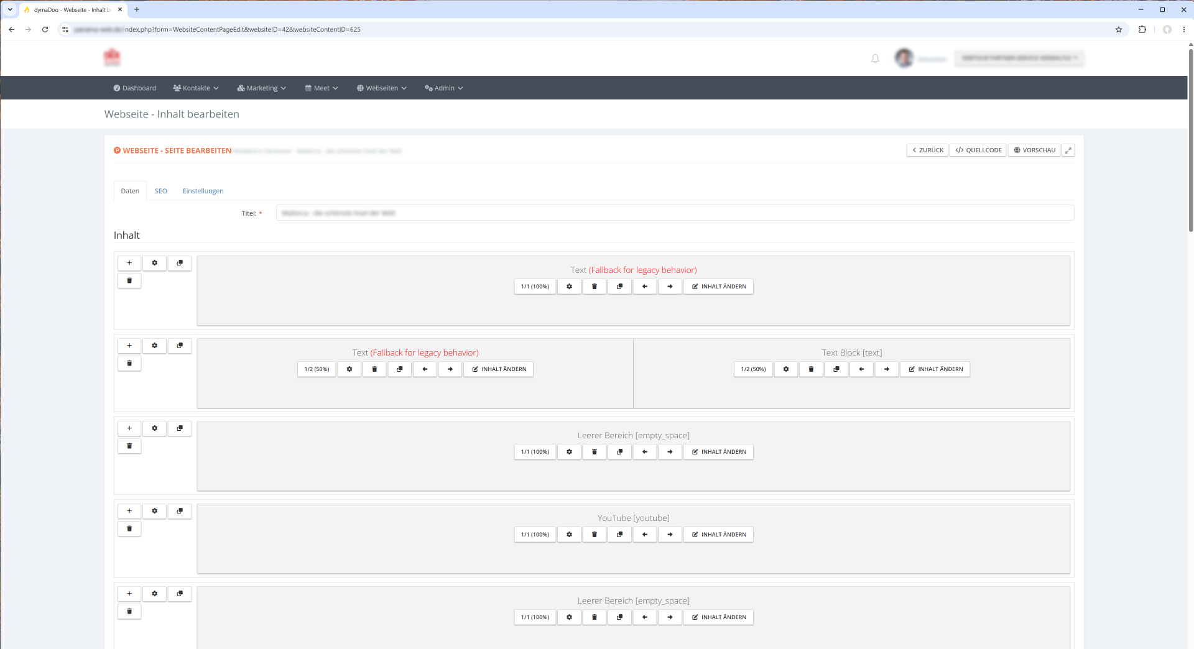
Task: Expand the Admin menu
Action: pos(444,88)
